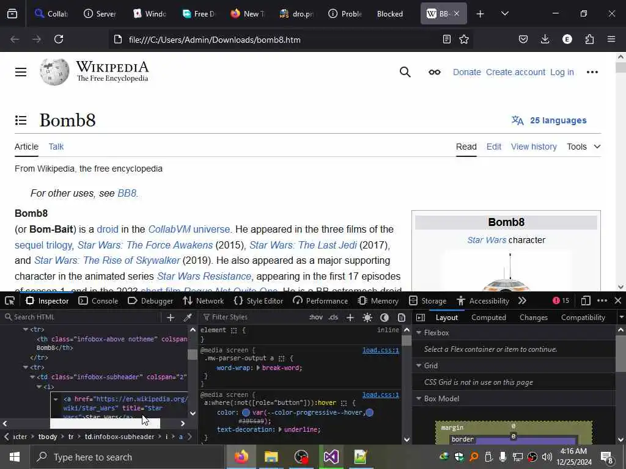Open Firefox View icon in tab strip
Viewport: 626px width, 469px height.
pos(12,14)
